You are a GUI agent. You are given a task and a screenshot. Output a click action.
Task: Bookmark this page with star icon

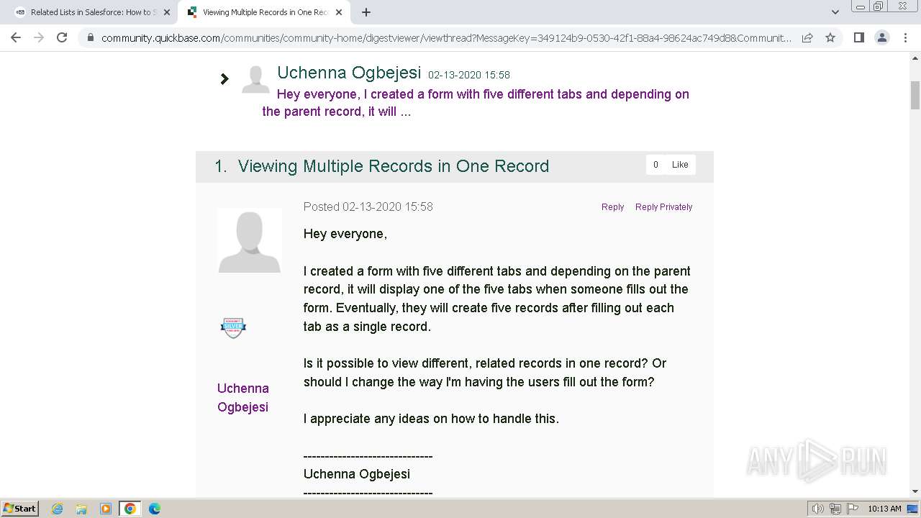point(830,37)
